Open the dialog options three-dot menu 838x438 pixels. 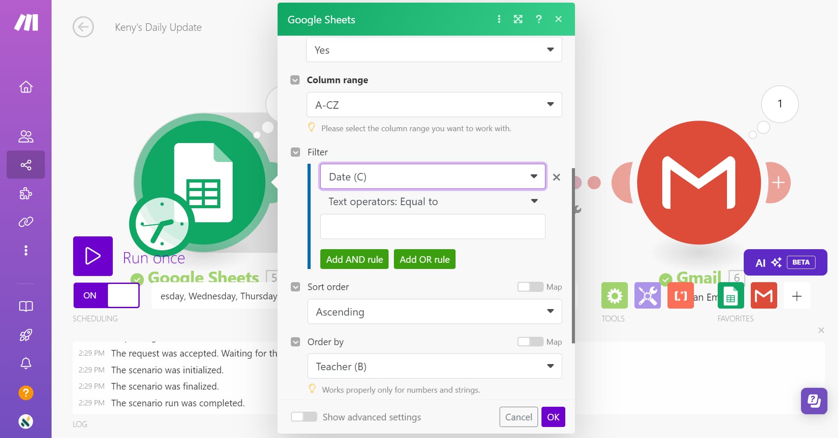pyautogui.click(x=499, y=19)
